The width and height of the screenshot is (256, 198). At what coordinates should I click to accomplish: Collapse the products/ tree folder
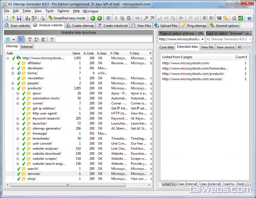point(13,88)
